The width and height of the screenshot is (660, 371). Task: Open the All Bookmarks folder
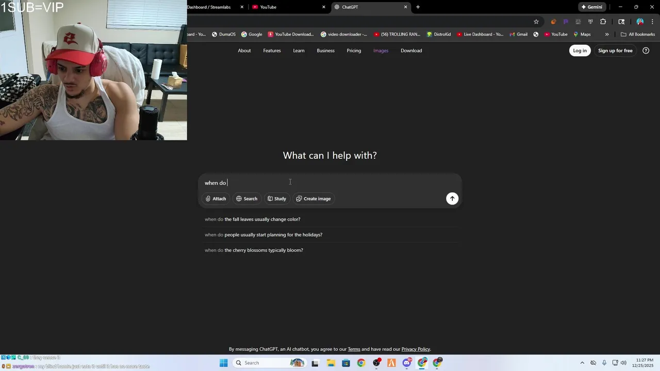point(638,35)
